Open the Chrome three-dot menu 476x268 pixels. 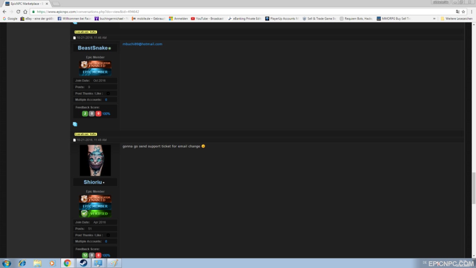471,12
